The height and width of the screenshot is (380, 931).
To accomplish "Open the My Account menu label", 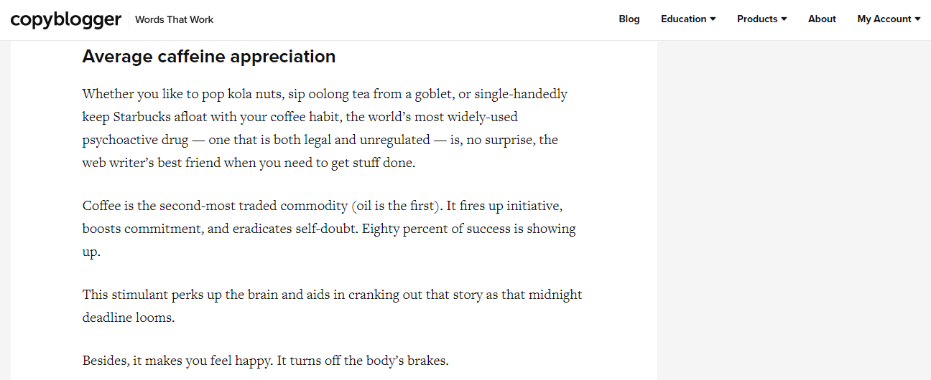I will (884, 19).
